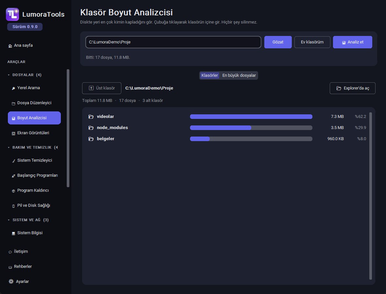Collapse the BAKIM VE TEMİZLİK section
386x294 pixels.
[x=9, y=148]
